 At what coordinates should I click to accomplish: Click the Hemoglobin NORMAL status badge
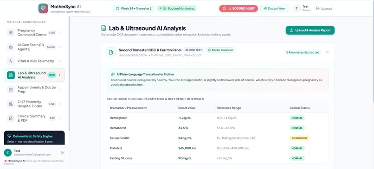(x=297, y=118)
